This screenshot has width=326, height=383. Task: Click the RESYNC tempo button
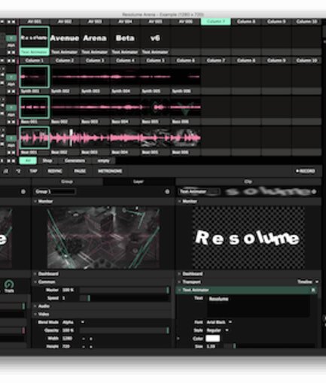pyautogui.click(x=55, y=171)
